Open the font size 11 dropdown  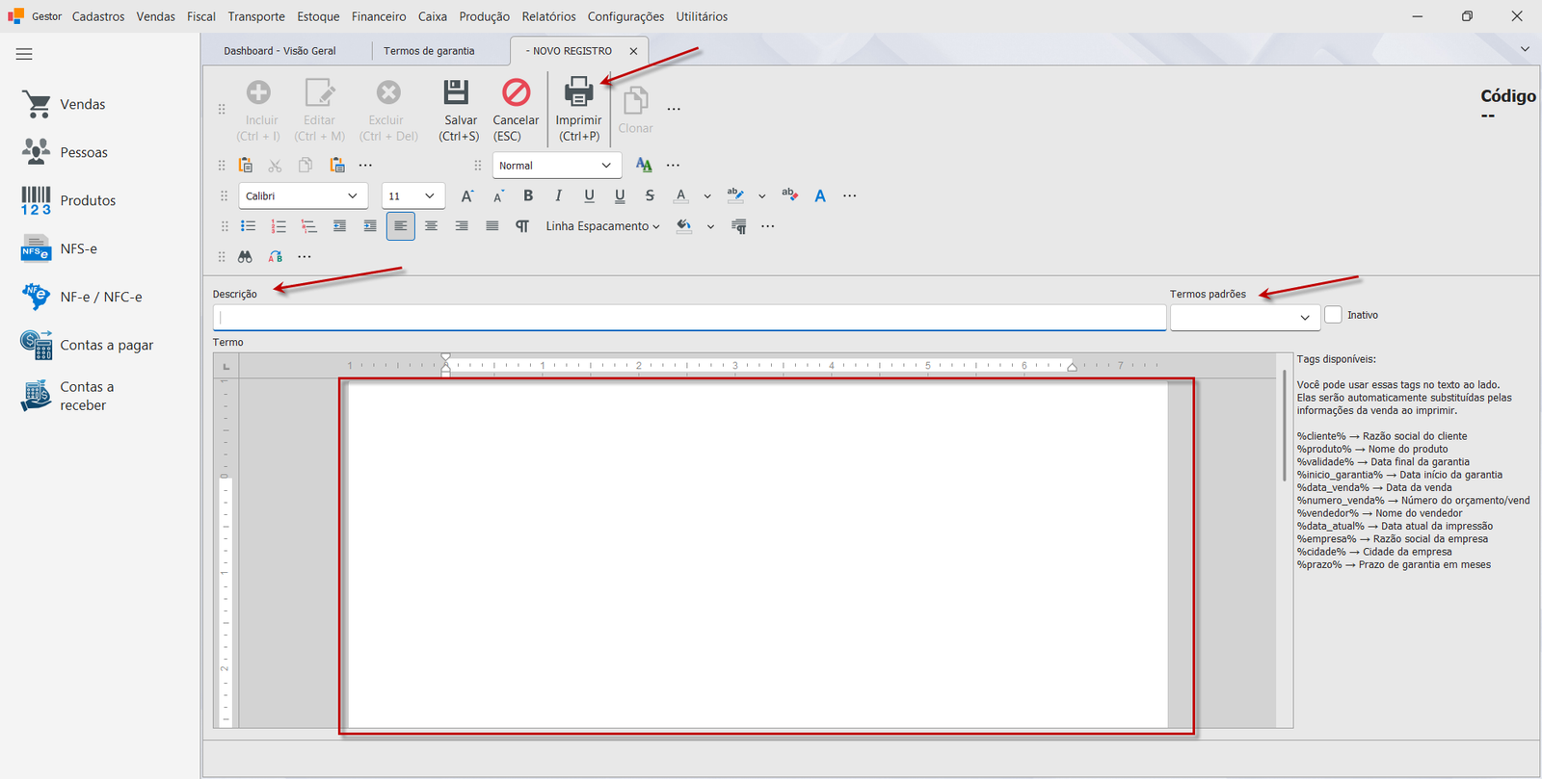coord(412,195)
